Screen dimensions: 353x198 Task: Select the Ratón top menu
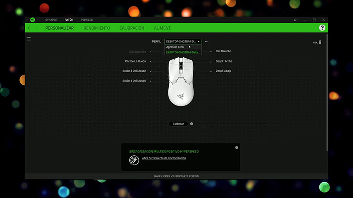tap(69, 20)
